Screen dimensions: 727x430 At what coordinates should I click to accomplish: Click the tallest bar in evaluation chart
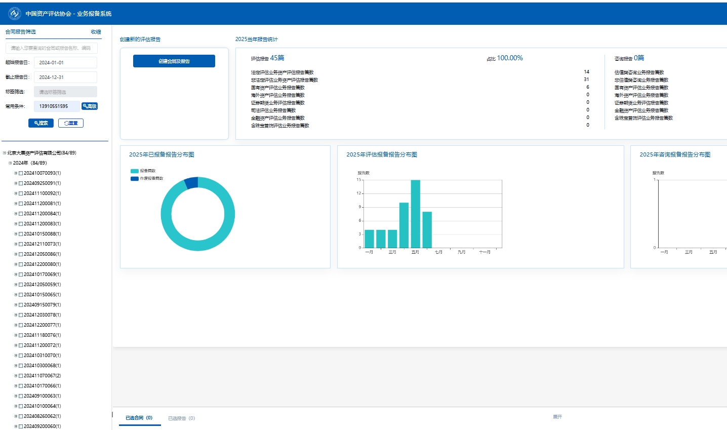(x=416, y=213)
